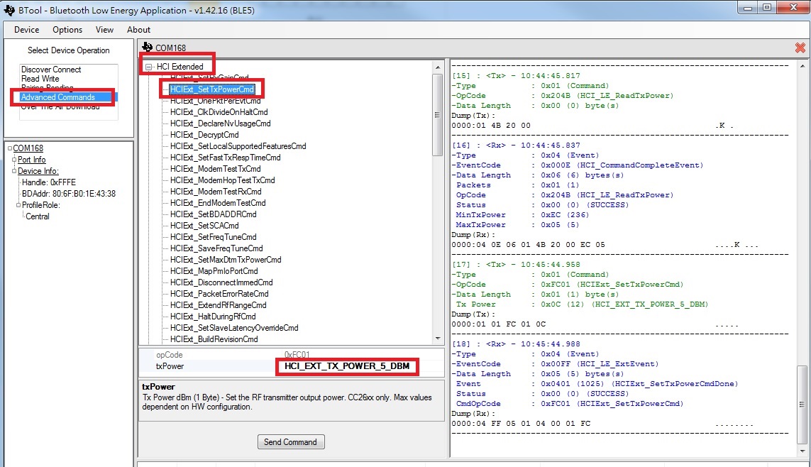Screen dimensions: 811x467
Task: Click Handle: 0xFFFE in device info
Action: tap(49, 182)
